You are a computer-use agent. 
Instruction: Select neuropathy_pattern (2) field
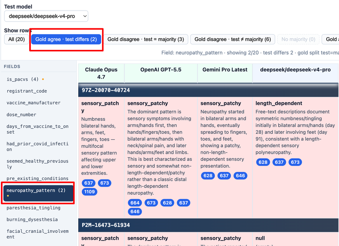(38, 193)
